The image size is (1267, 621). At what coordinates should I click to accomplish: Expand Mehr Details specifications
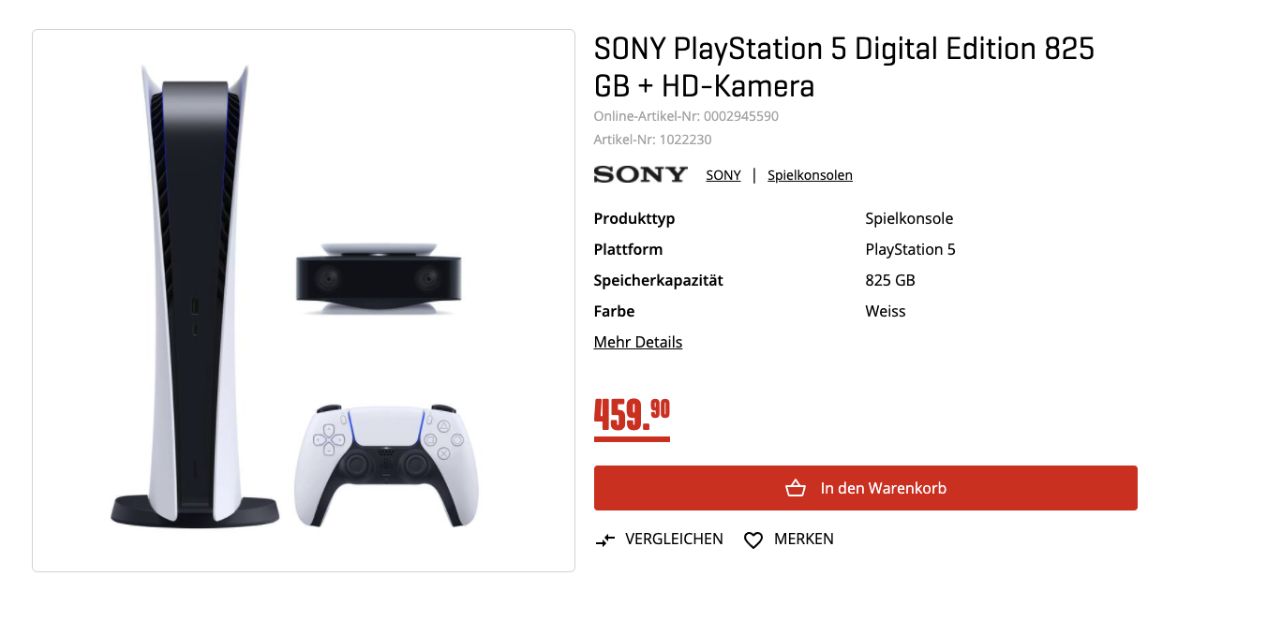[638, 342]
